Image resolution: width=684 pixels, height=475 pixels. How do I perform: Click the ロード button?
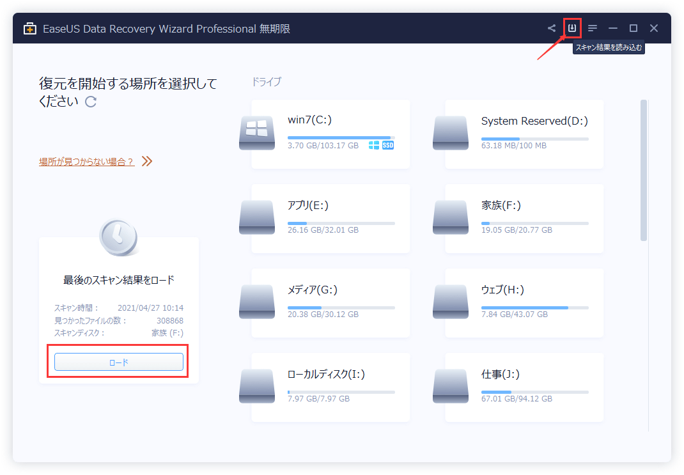coord(119,362)
